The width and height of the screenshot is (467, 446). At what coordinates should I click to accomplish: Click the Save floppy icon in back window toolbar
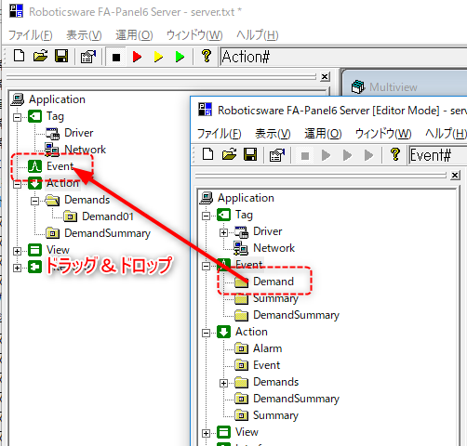pos(61,57)
